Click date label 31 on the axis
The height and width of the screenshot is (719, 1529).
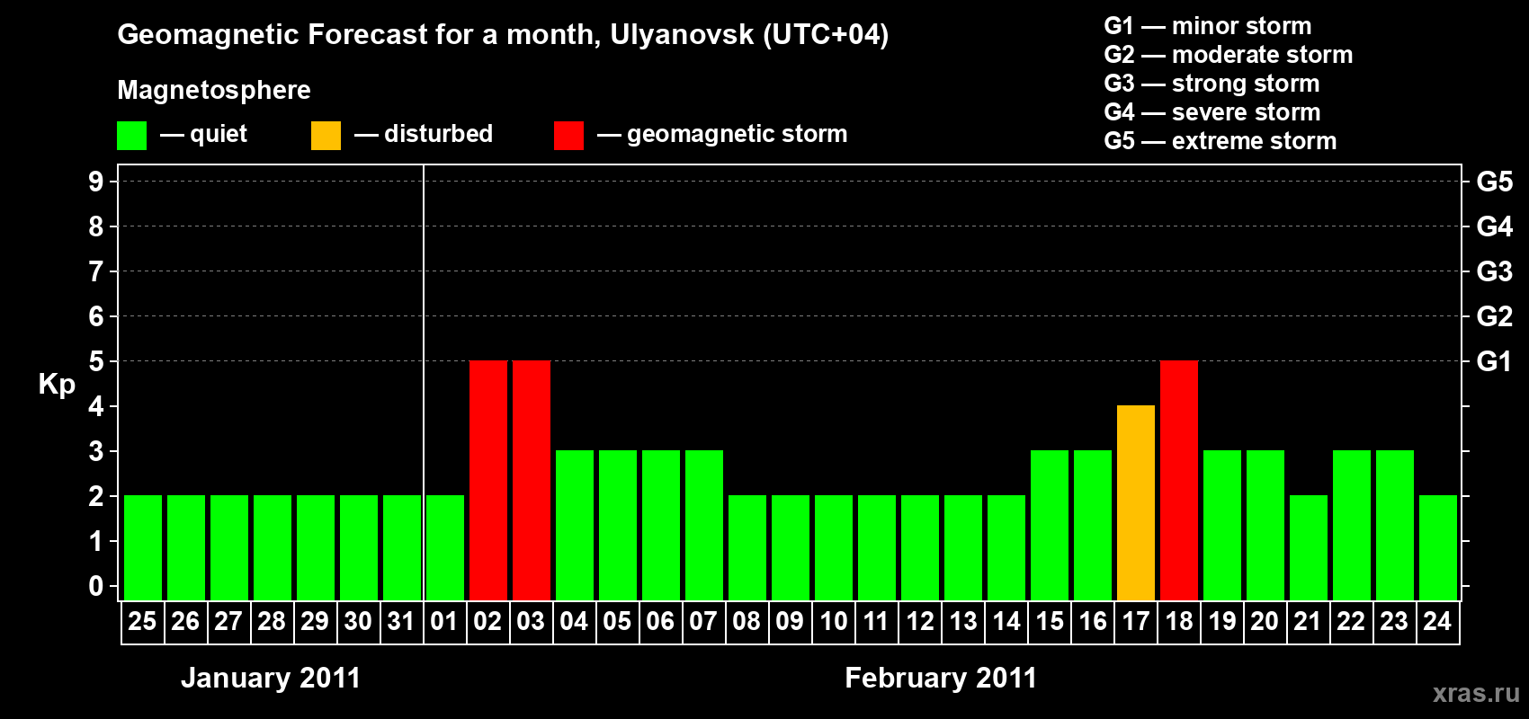click(401, 621)
